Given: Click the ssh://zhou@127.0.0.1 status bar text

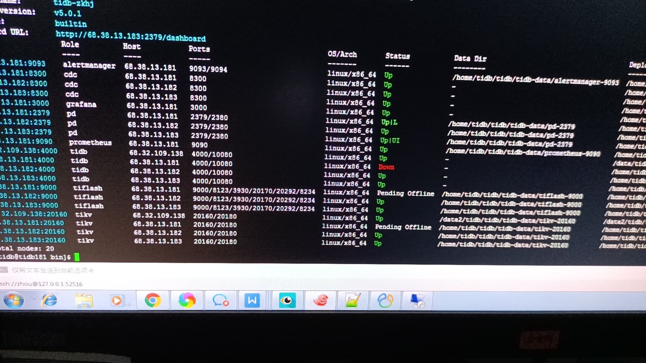Looking at the screenshot, I should point(41,284).
